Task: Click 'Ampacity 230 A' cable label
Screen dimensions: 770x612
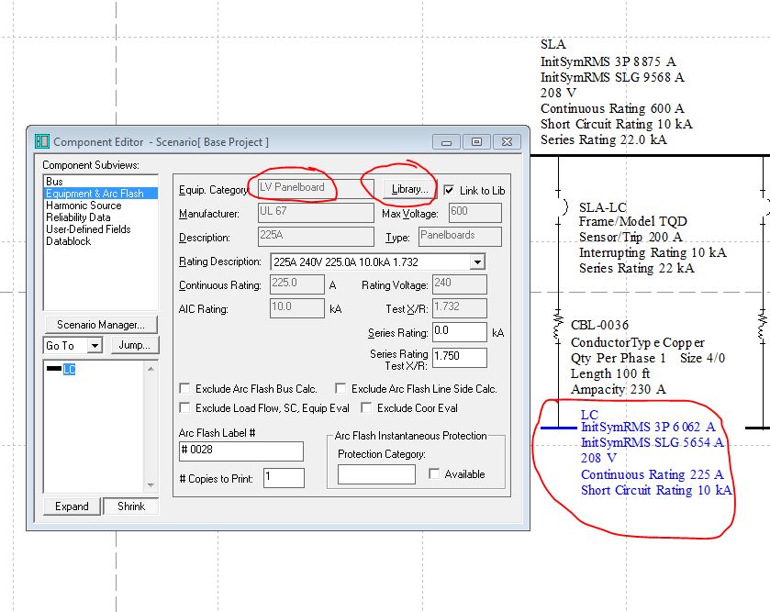Action: click(619, 390)
